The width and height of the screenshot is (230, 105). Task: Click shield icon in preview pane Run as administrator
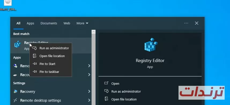[106, 91]
